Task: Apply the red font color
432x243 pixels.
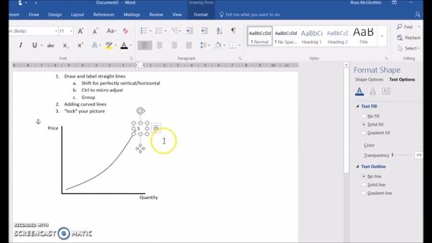Action: 124,45
